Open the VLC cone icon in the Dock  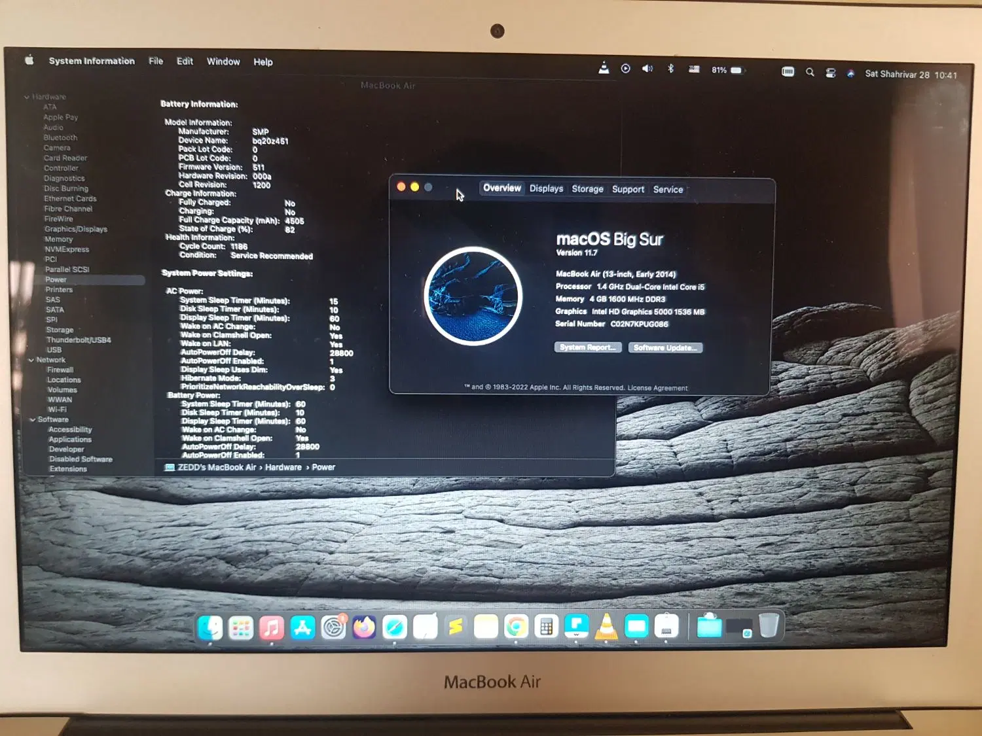click(x=607, y=627)
